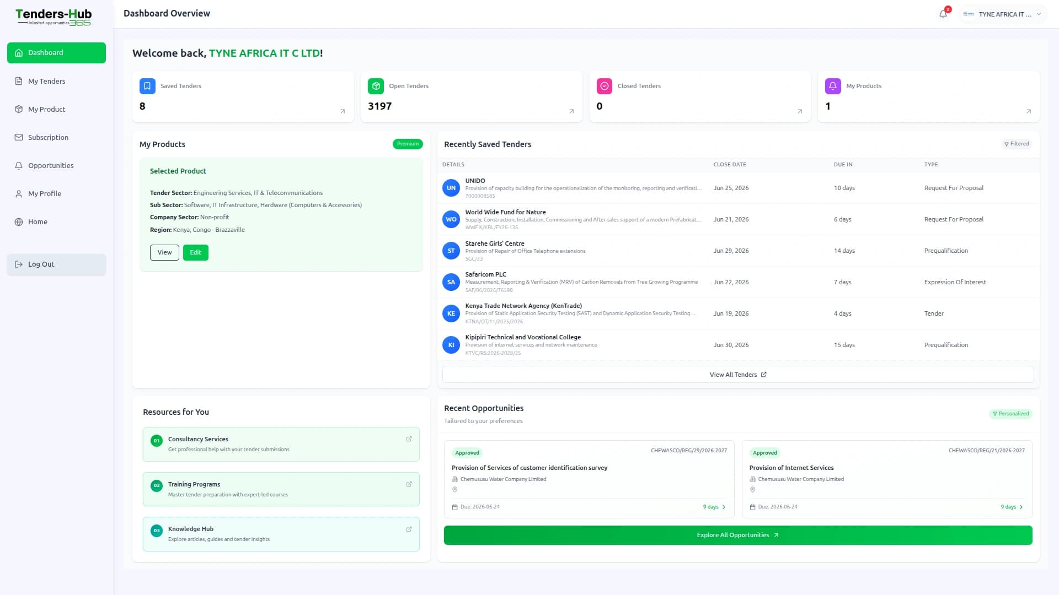1059x595 pixels.
Task: Open Dashboard in the sidebar
Action: pos(56,53)
